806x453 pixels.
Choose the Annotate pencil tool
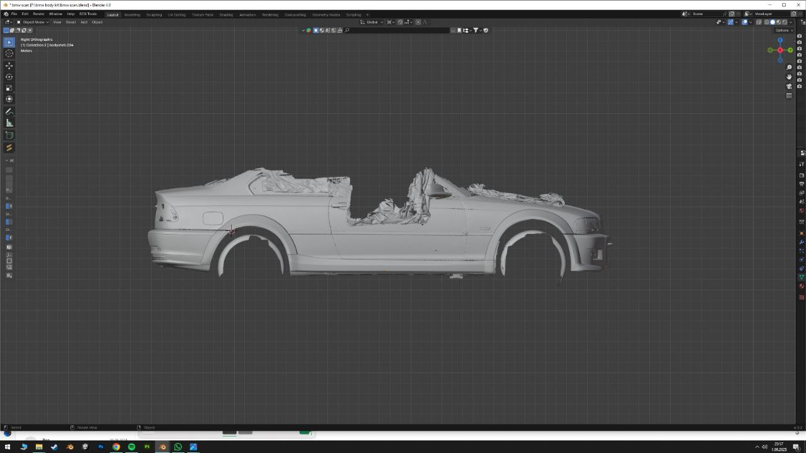click(9, 111)
